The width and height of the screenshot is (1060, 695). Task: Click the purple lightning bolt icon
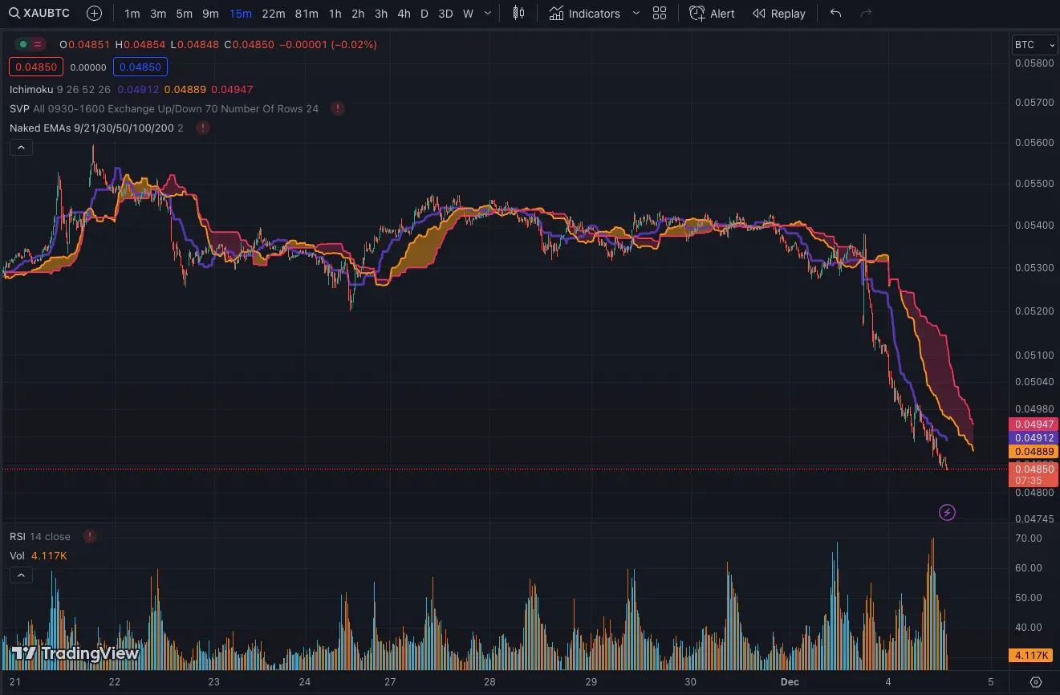[947, 512]
